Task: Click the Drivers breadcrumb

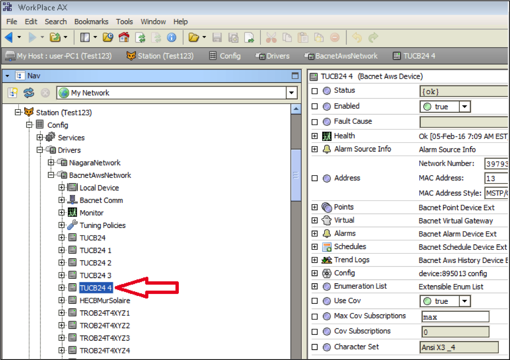Action: [272, 56]
